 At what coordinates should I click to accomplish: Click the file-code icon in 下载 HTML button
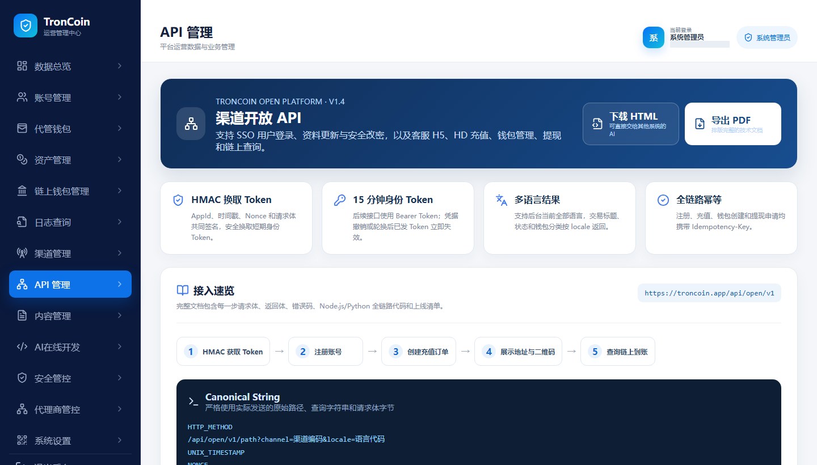click(x=597, y=124)
